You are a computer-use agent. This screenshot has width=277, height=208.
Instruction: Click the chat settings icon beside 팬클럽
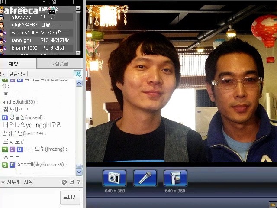point(77,74)
